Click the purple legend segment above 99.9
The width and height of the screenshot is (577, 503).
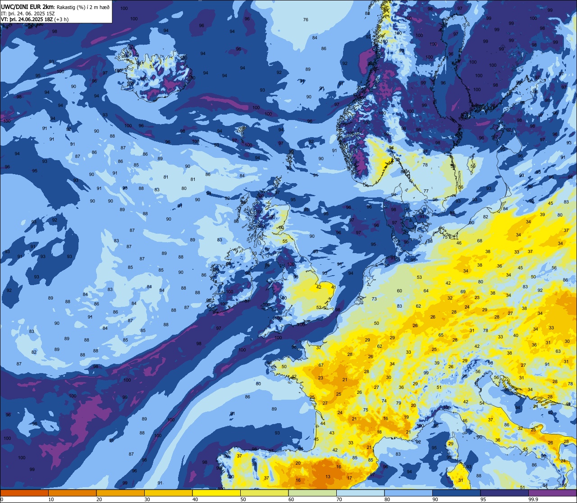point(552,493)
